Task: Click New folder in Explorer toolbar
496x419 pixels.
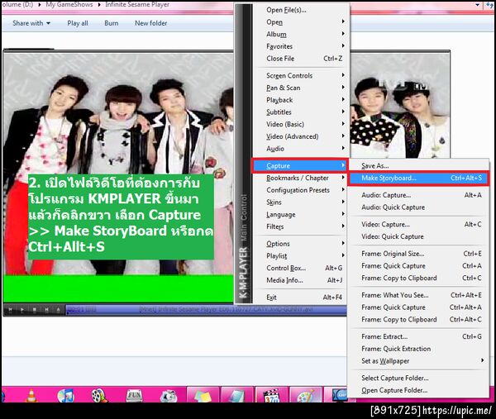Action: click(x=151, y=23)
